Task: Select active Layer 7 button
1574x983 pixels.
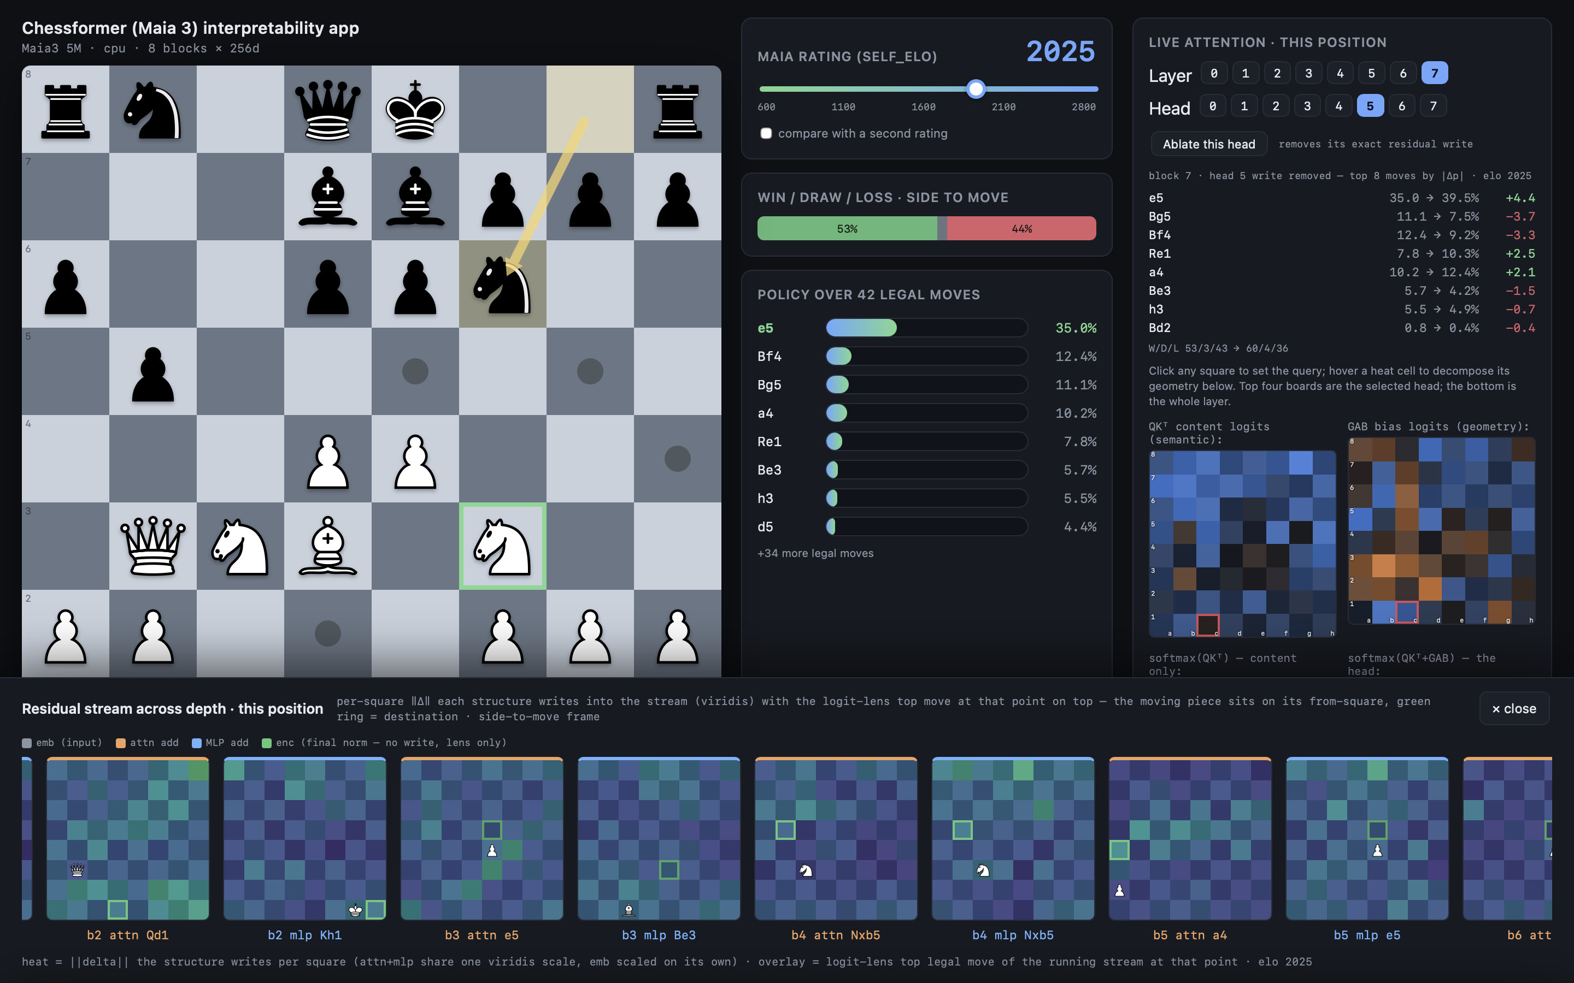Action: point(1435,73)
